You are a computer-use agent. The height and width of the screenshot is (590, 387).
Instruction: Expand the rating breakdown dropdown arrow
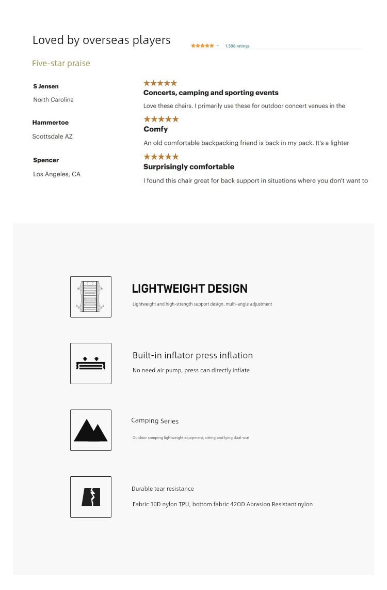point(218,46)
